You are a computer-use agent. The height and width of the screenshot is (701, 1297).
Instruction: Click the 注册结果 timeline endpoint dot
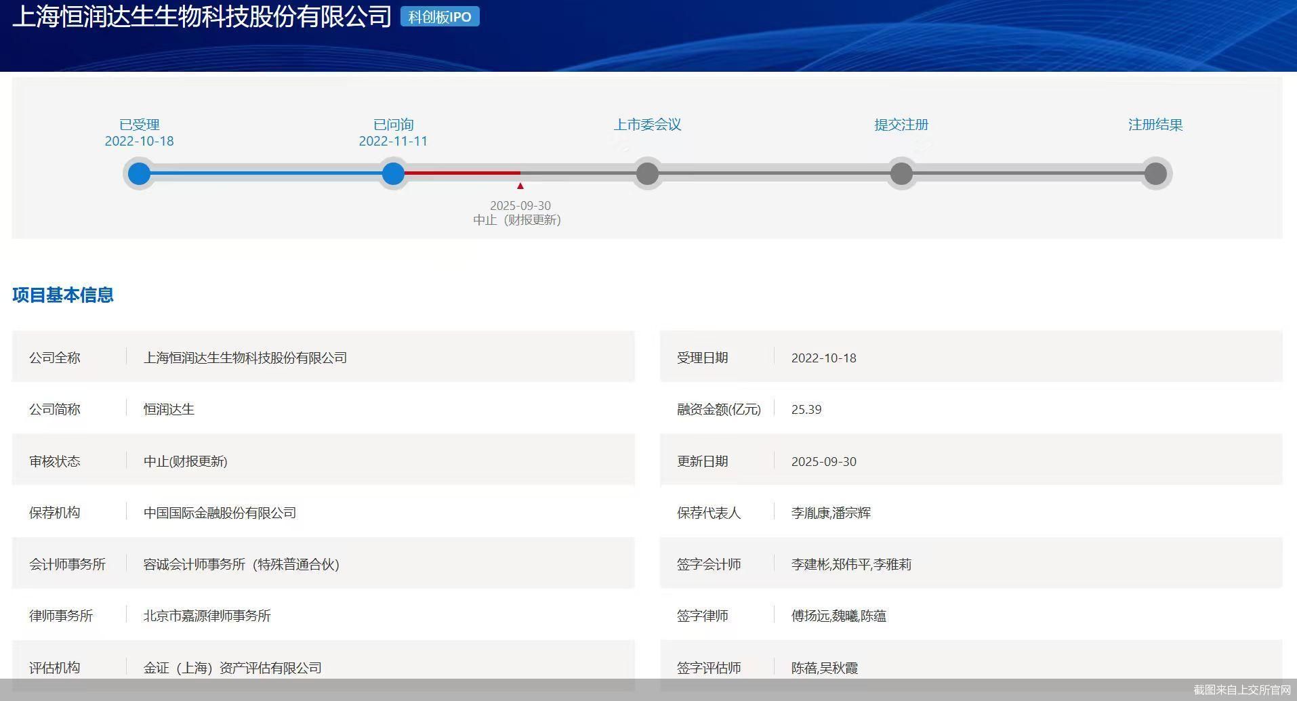coord(1156,173)
